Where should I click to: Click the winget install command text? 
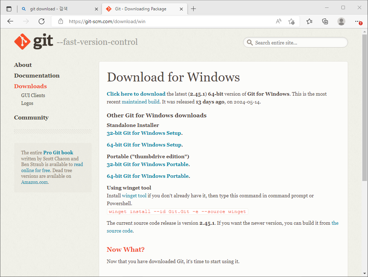coord(178,212)
